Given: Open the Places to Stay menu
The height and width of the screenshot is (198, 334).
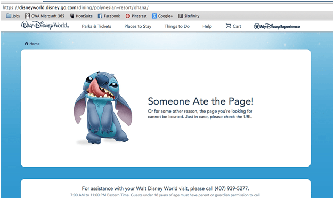Looking at the screenshot, I should [138, 26].
